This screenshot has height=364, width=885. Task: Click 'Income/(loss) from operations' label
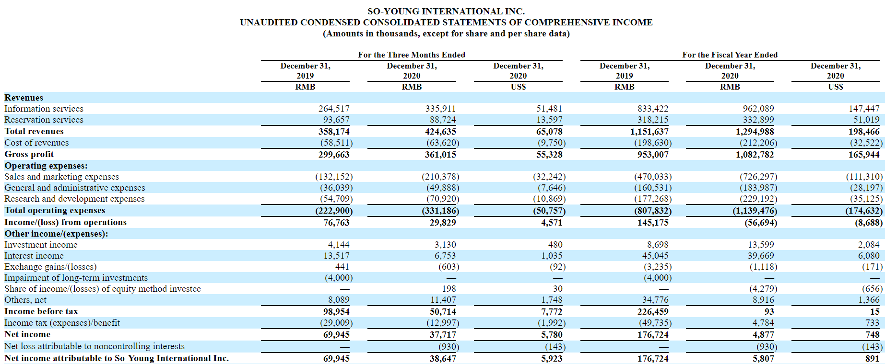66,222
